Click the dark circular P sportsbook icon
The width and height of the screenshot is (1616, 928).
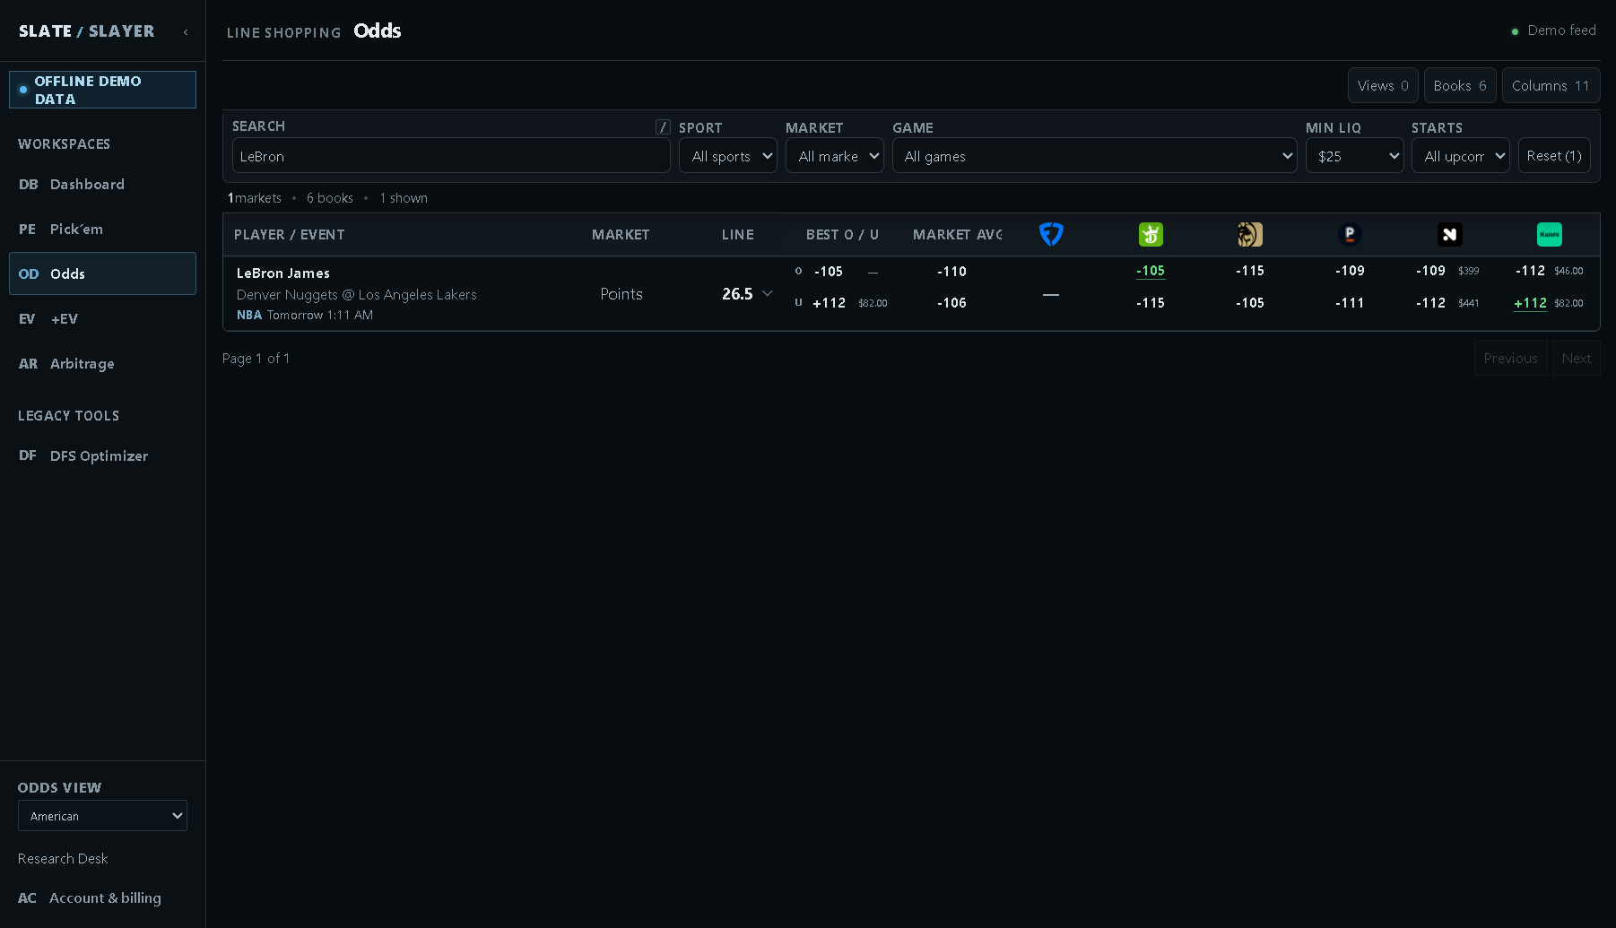point(1350,235)
